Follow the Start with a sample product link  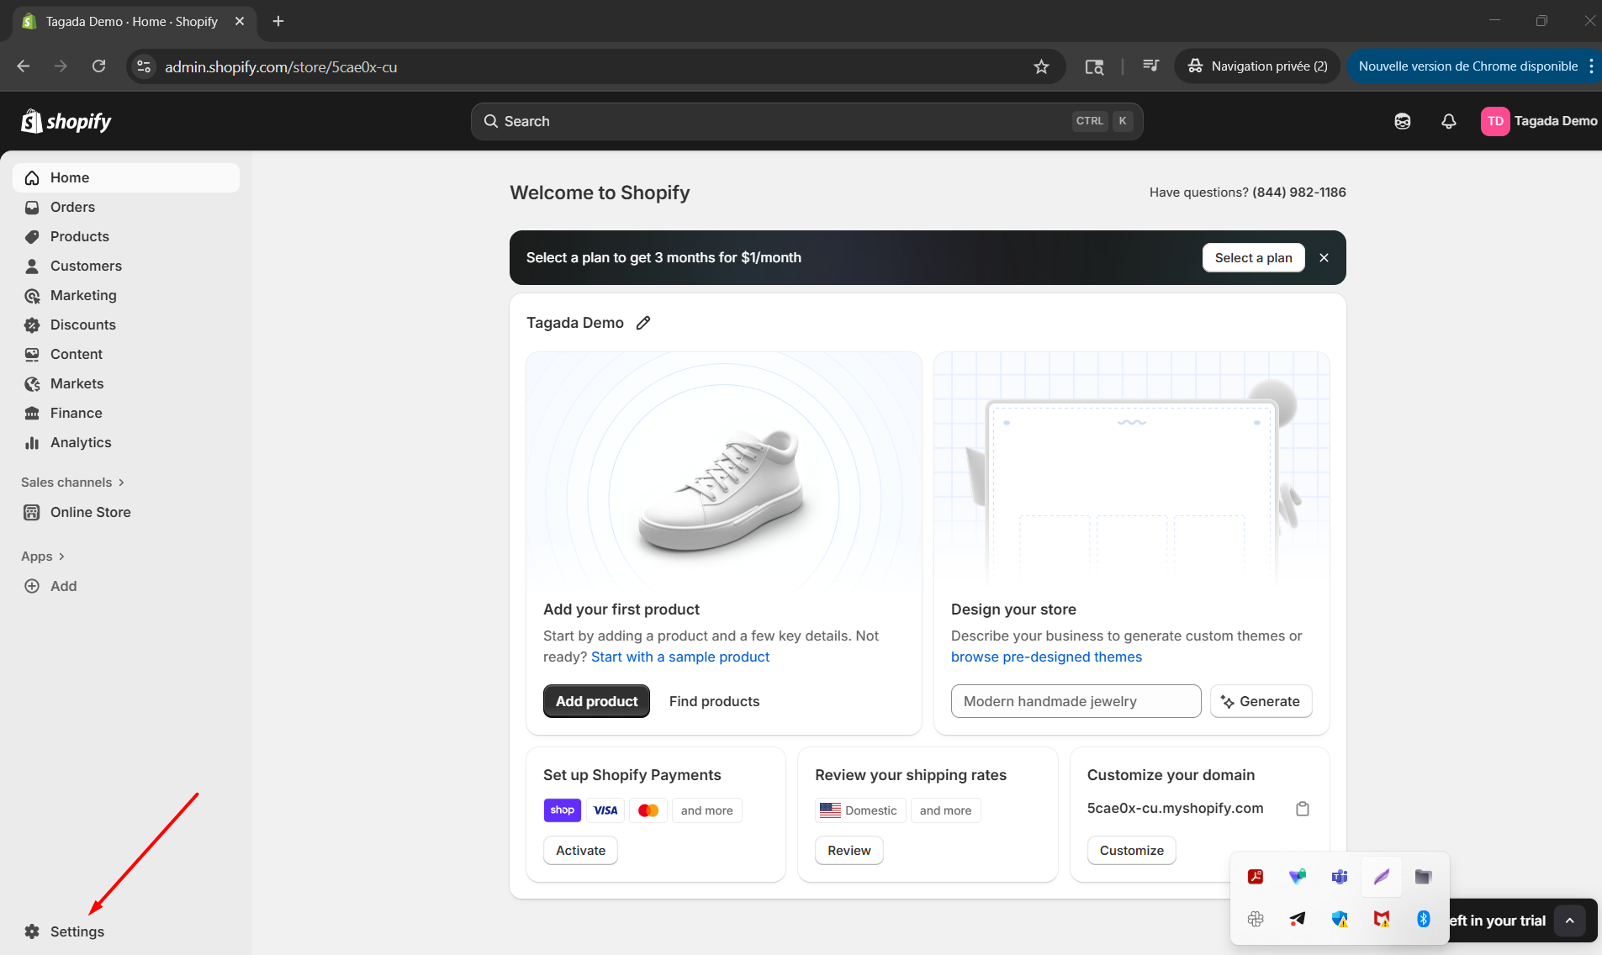point(679,657)
